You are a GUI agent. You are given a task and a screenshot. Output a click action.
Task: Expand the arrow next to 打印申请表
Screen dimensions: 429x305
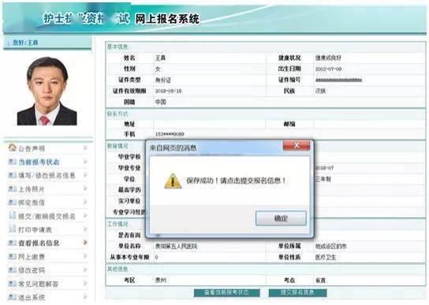pos(85,229)
